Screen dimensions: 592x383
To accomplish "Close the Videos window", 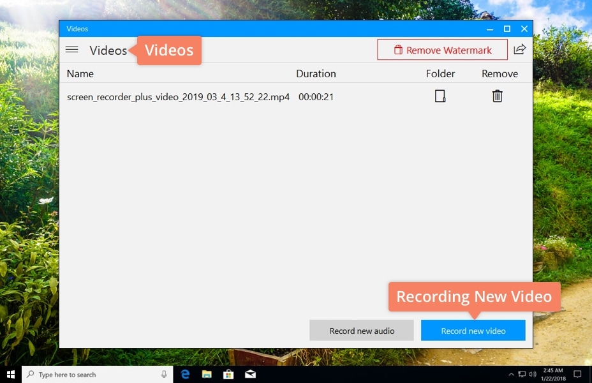I will [524, 29].
